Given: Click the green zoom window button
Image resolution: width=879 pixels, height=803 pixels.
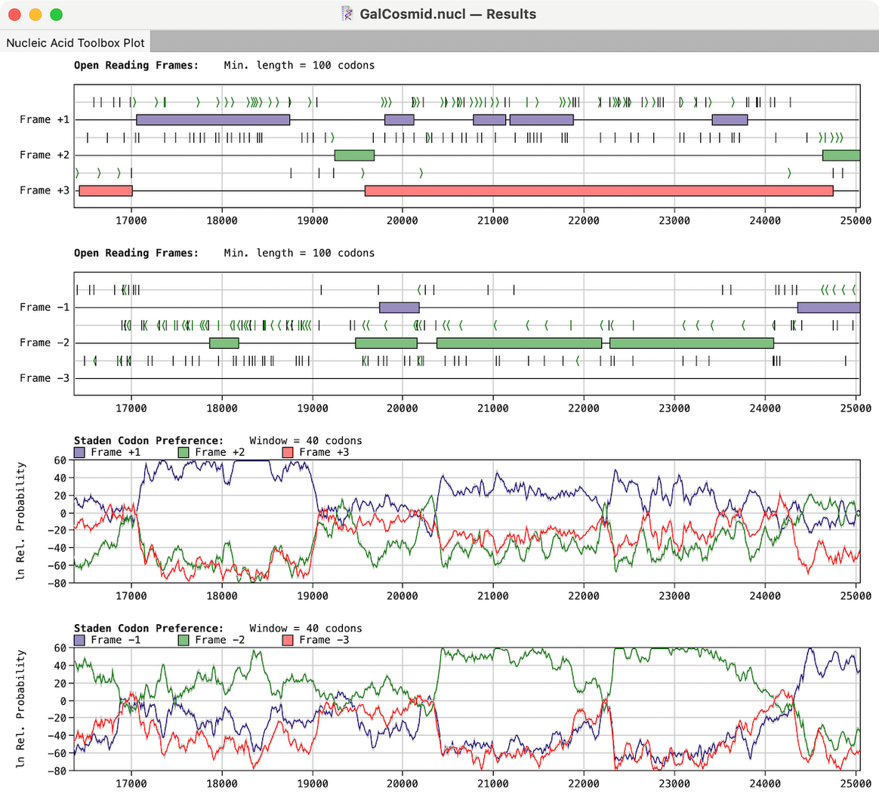Looking at the screenshot, I should [x=56, y=14].
